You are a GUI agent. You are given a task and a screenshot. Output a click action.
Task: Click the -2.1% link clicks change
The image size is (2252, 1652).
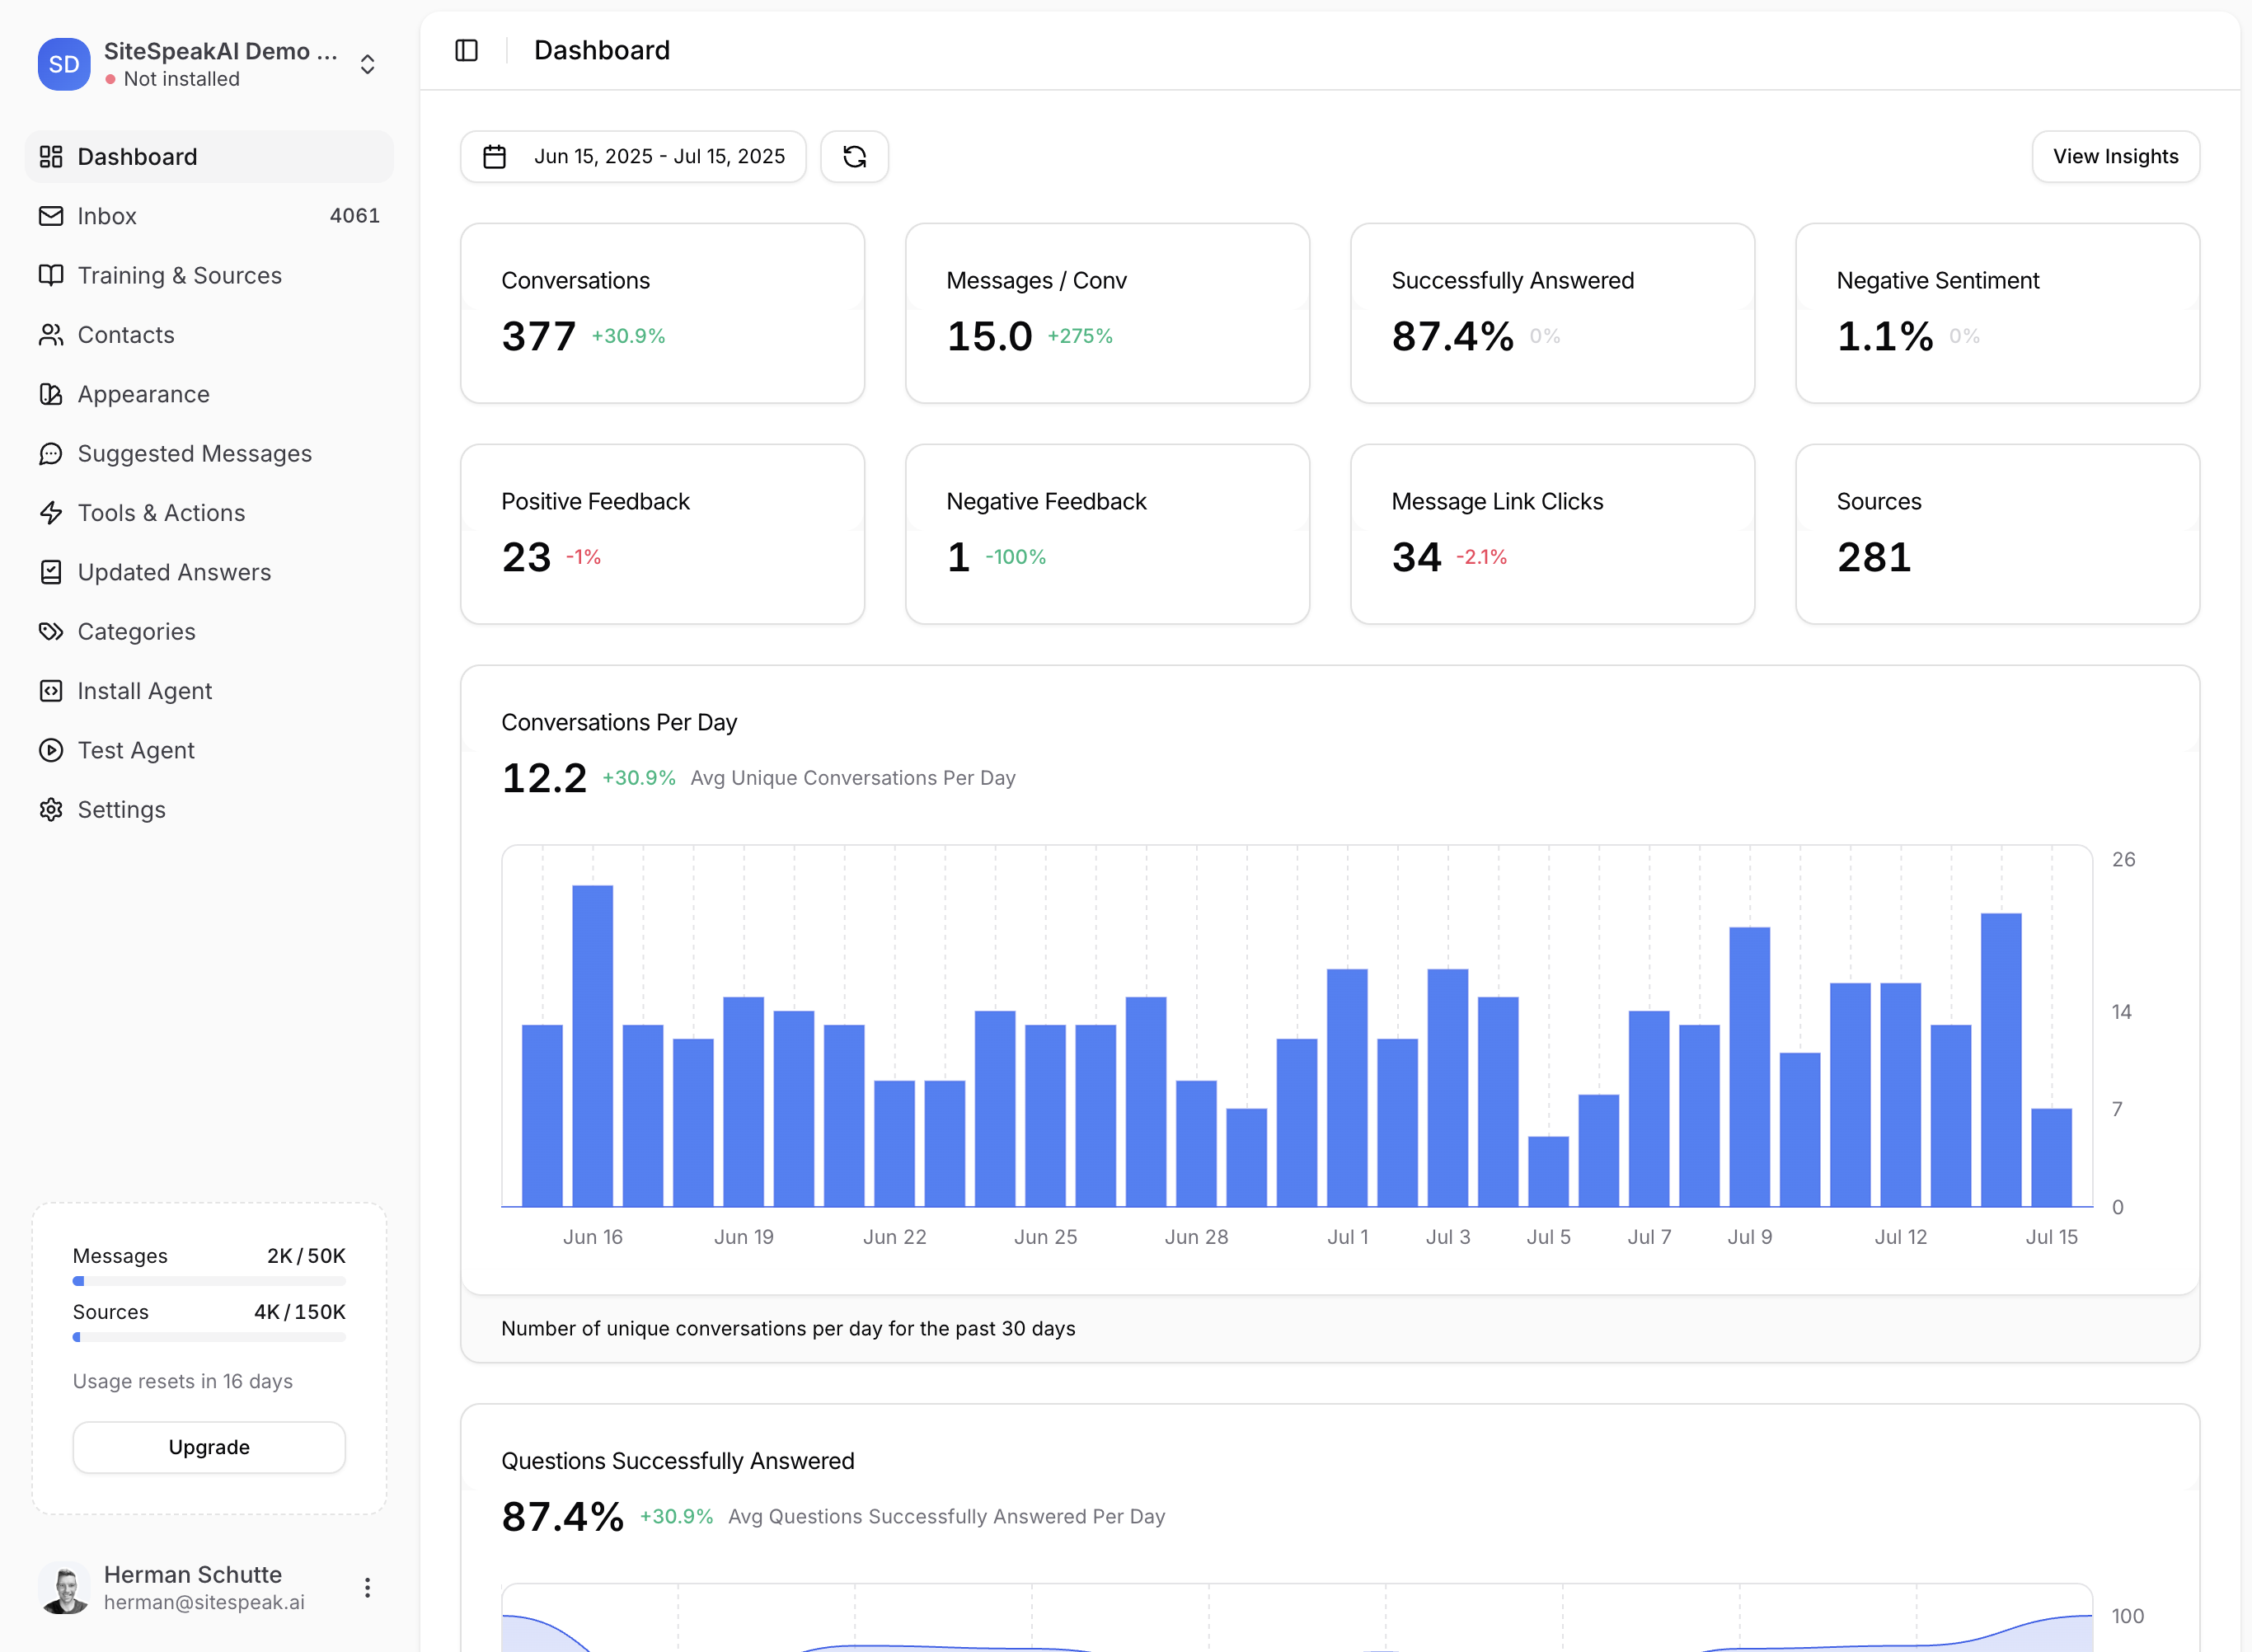(1481, 557)
